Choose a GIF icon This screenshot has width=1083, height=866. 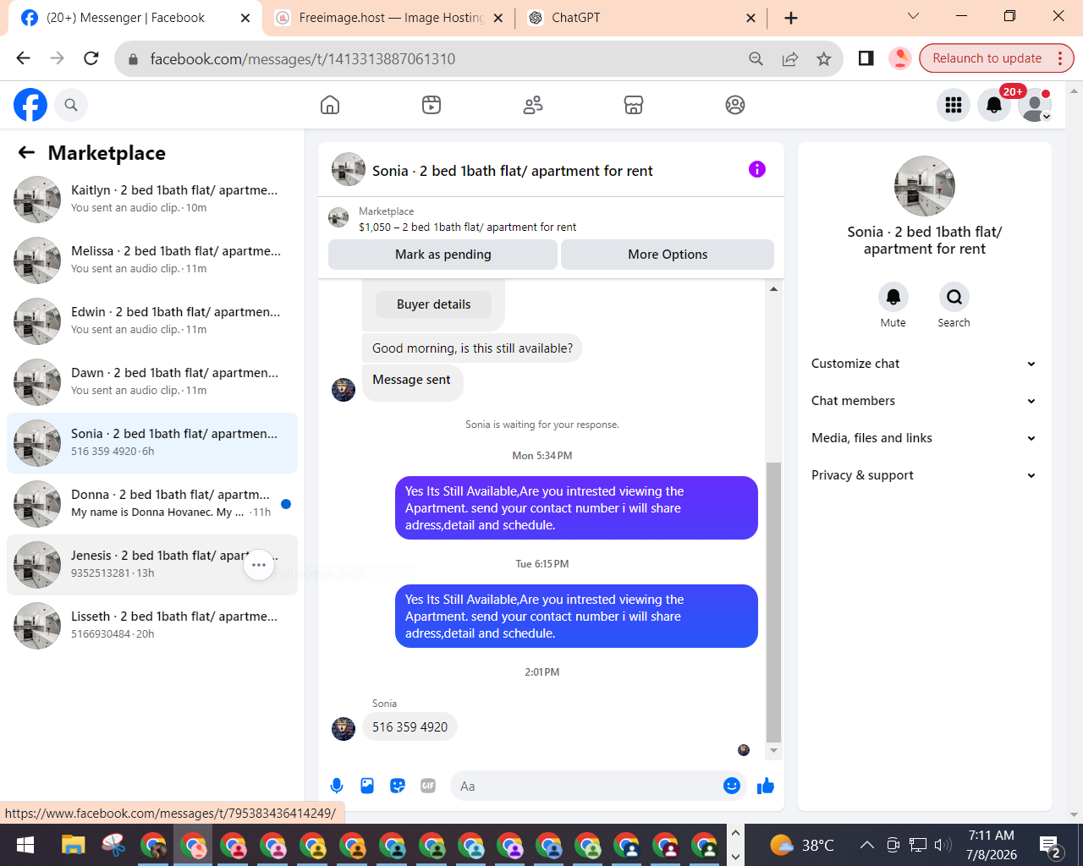tap(428, 786)
